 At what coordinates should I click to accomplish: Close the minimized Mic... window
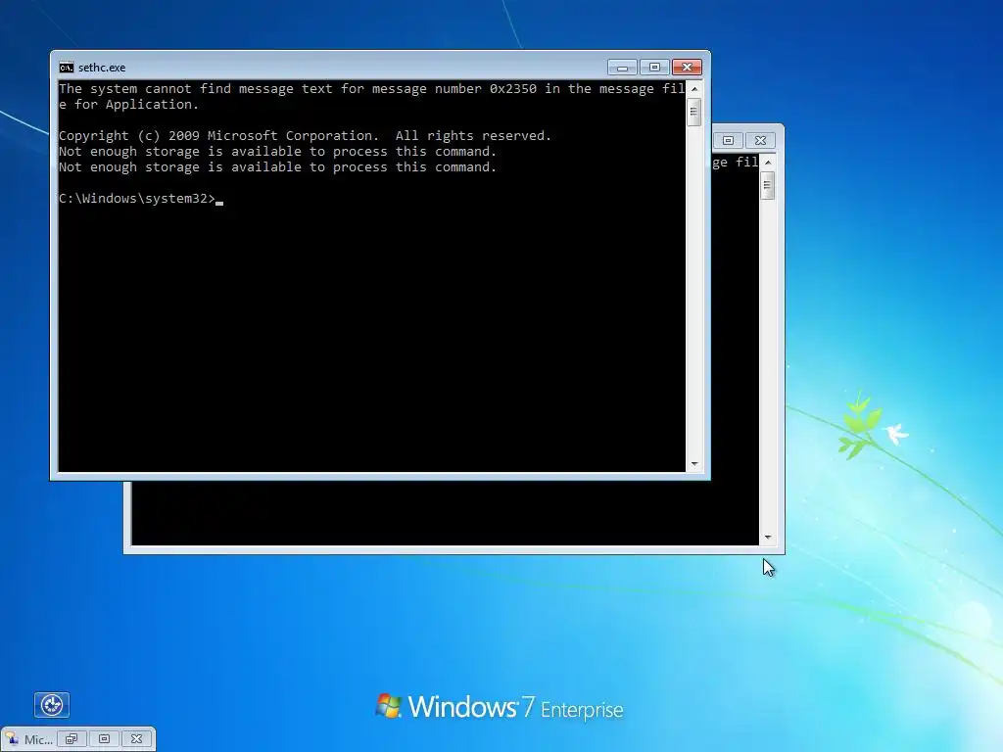point(136,738)
